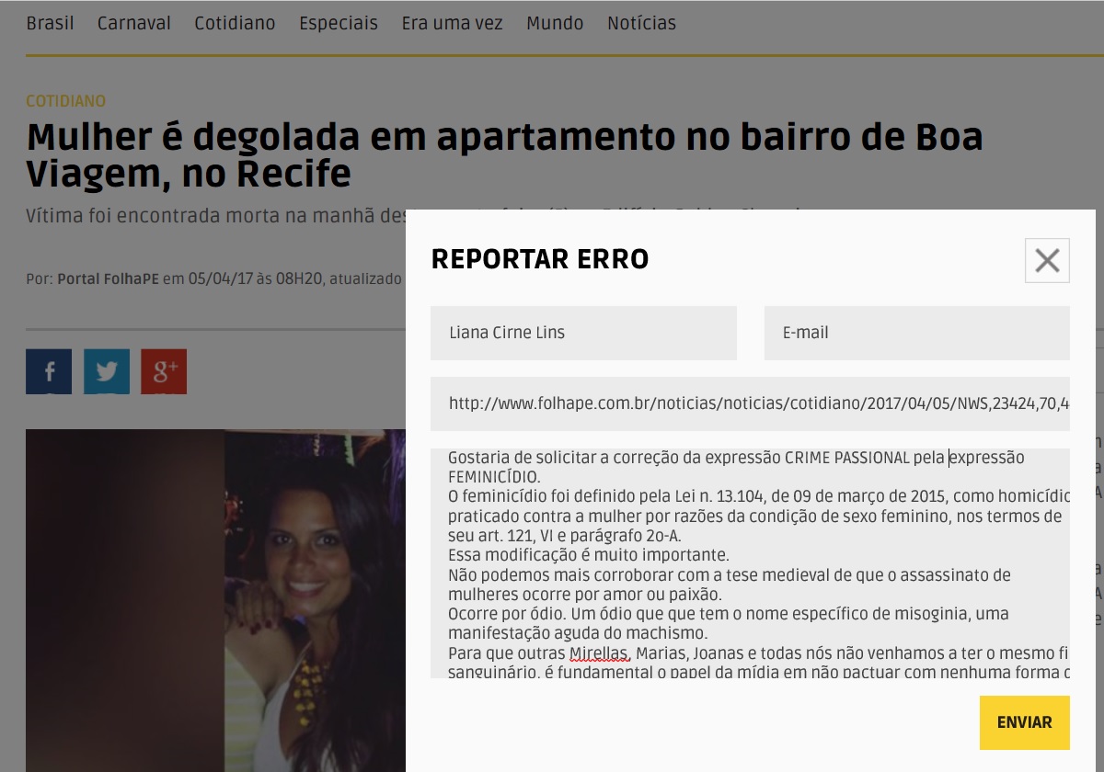
Task: Focus the name field with Liana Cirne Lins
Action: pyautogui.click(x=583, y=333)
